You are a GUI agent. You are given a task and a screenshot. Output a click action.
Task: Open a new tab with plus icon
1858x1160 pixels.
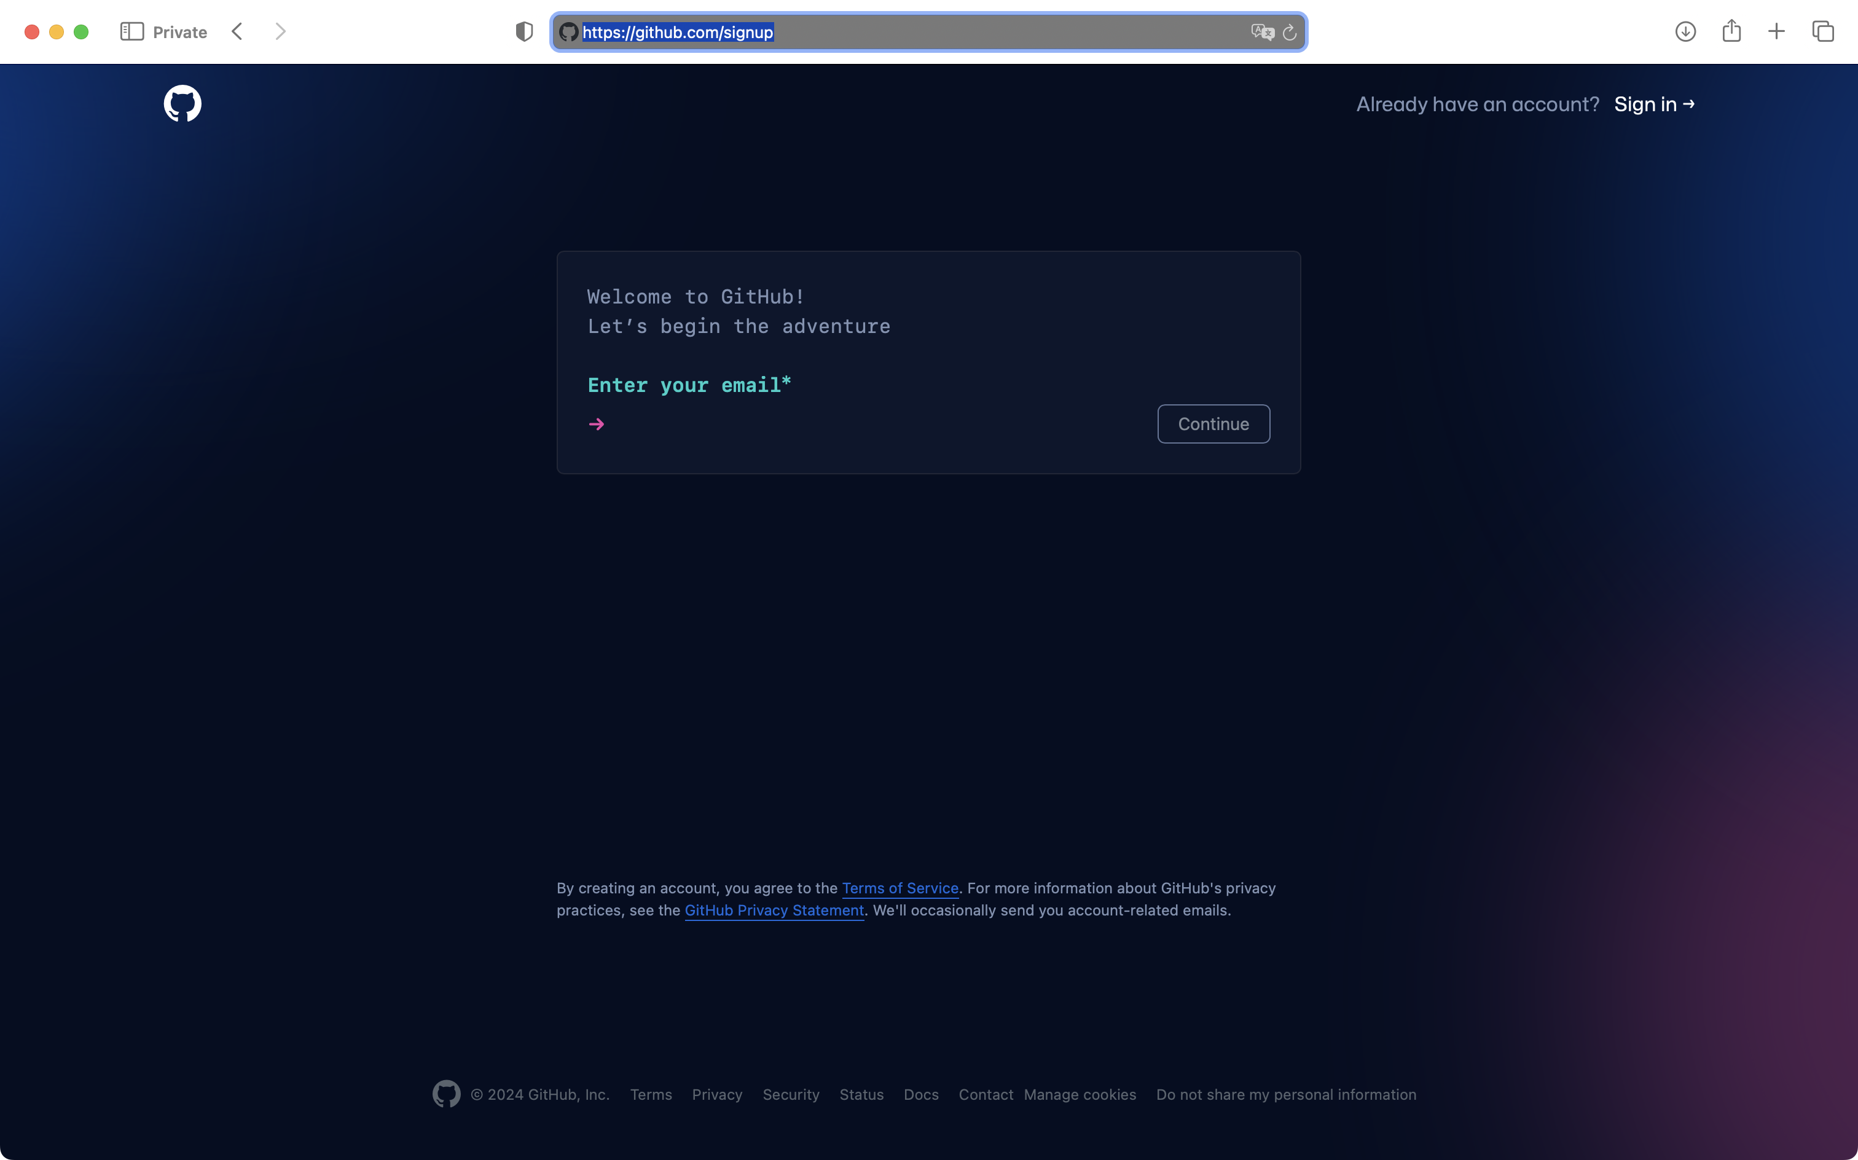coord(1777,31)
